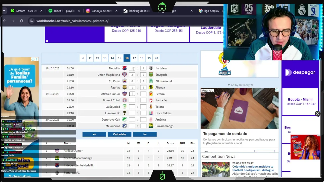This screenshot has width=324, height=182.
Task: Click the << previous round button
Action: pyautogui.click(x=94, y=134)
